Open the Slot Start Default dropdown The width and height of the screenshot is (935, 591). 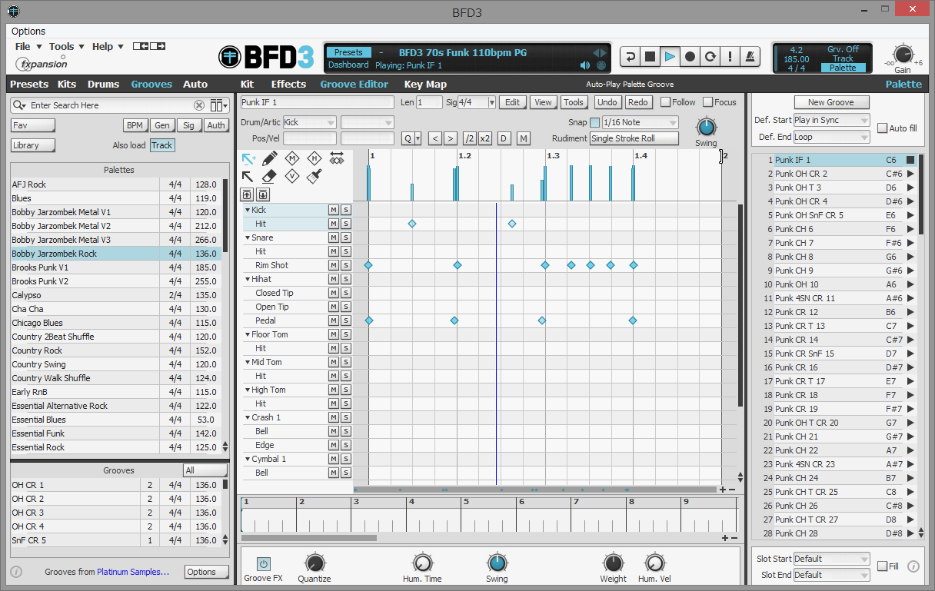(x=831, y=559)
